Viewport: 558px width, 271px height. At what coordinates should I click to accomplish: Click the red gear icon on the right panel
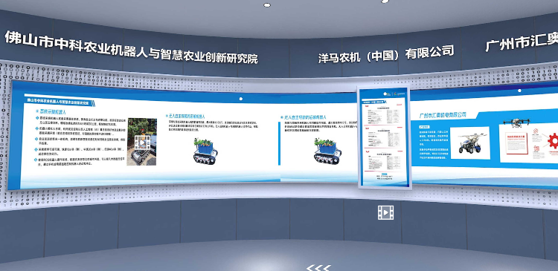553,140
